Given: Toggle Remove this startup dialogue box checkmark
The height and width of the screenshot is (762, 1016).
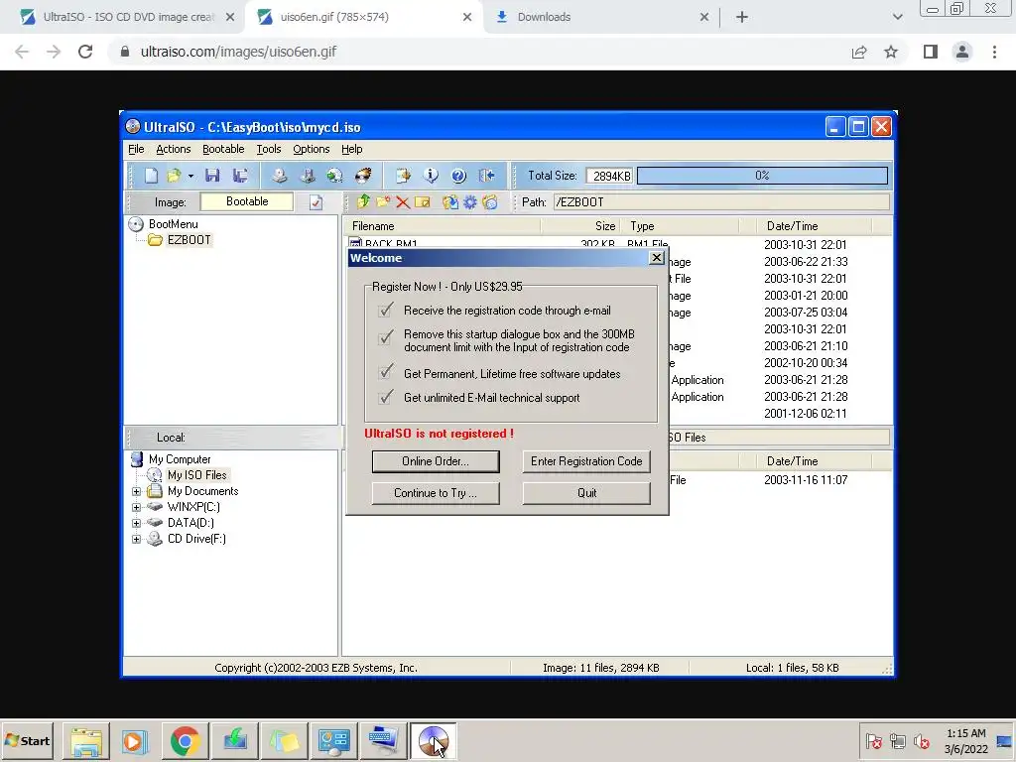Looking at the screenshot, I should pos(386,337).
